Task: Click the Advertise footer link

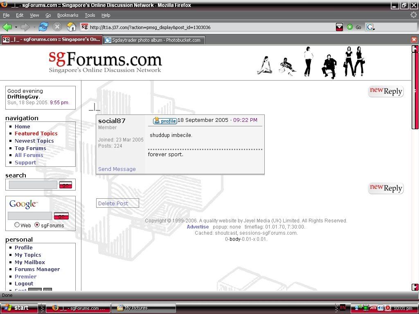Action: coord(198,227)
